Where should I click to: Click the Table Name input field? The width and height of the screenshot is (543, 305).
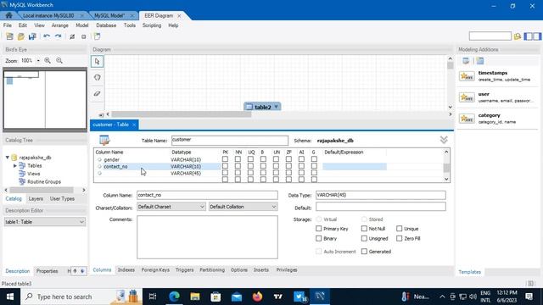click(230, 140)
